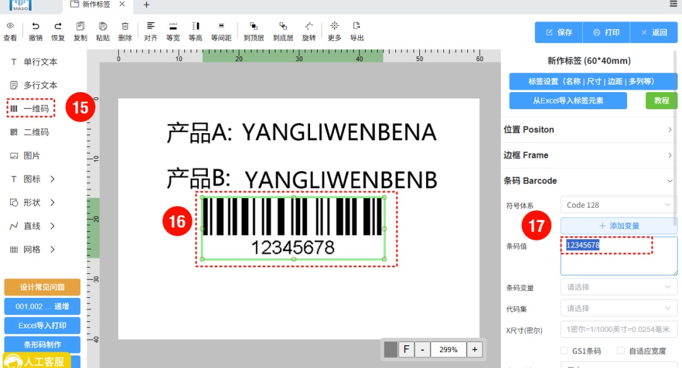Click 从Excel导入标签元素 button
Viewport: 682px width, 368px height.
pos(568,100)
